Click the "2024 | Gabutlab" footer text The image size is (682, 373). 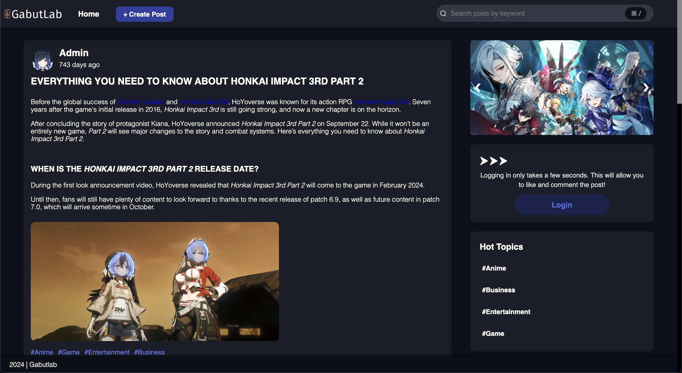tap(33, 365)
